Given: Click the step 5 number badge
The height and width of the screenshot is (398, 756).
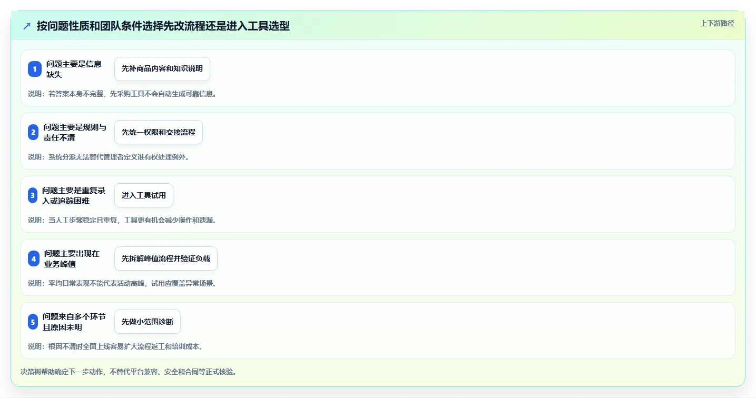Looking at the screenshot, I should pos(33,322).
